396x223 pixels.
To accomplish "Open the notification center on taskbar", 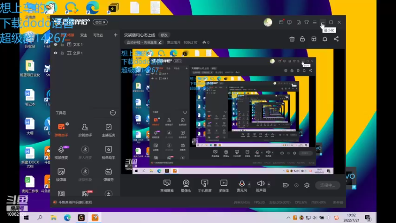I will pyautogui.click(x=368, y=218).
